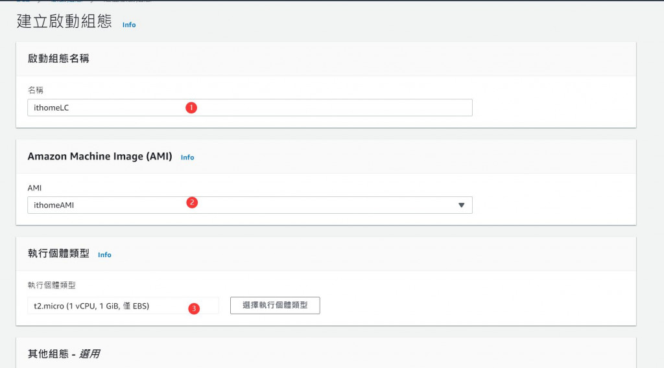The image size is (664, 368).
Task: Click the 執行個體類型 section heading
Action: pyautogui.click(x=58, y=253)
